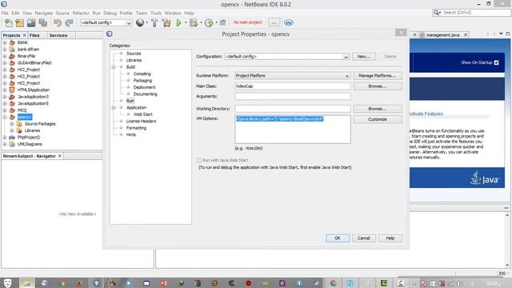This screenshot has width=512, height=288.
Task: Switch to the Files tab
Action: click(x=34, y=35)
